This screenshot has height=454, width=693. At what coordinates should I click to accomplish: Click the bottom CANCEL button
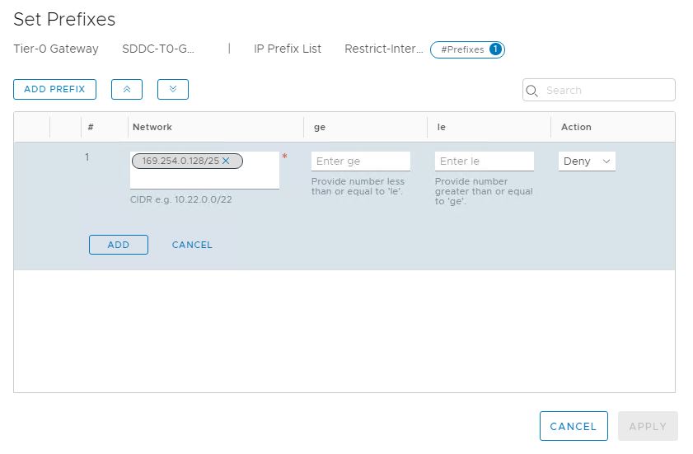click(x=574, y=426)
